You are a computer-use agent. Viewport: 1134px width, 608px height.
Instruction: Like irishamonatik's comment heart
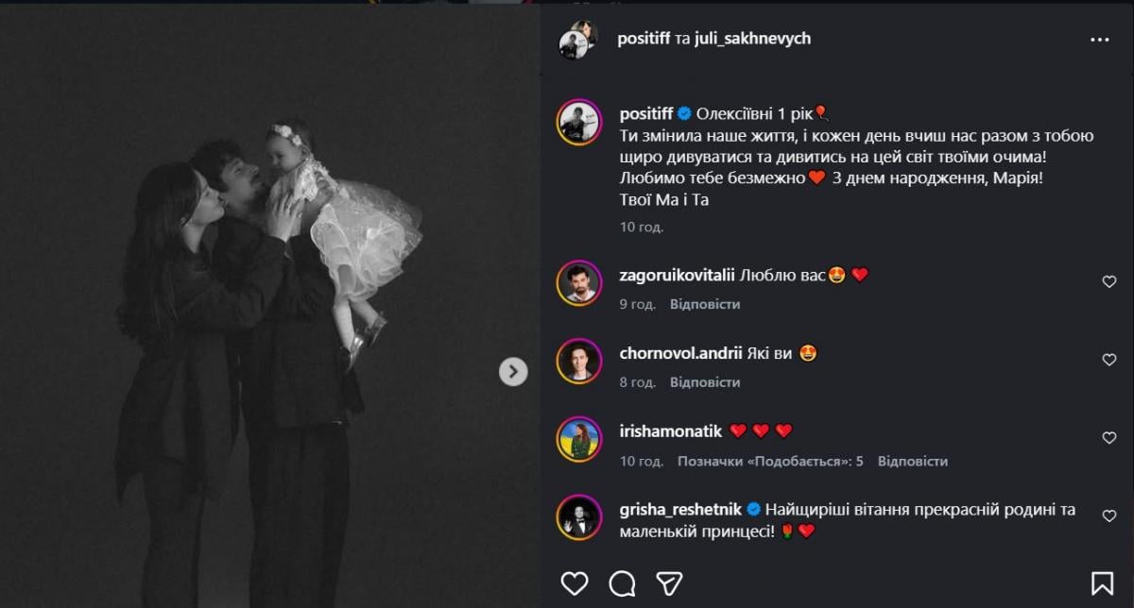pyautogui.click(x=1109, y=438)
